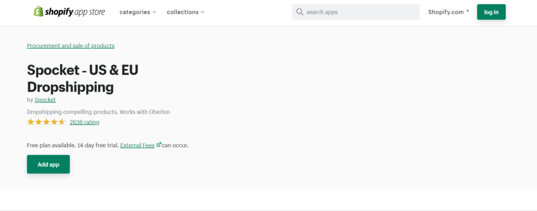Focus the search apps input field

[x=361, y=12]
